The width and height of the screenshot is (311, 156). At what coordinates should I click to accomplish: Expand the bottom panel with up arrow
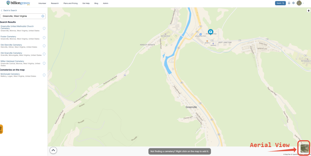(x=53, y=151)
